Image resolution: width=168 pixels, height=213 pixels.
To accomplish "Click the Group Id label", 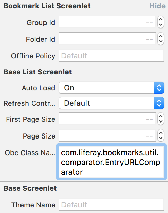I will pos(41,23).
